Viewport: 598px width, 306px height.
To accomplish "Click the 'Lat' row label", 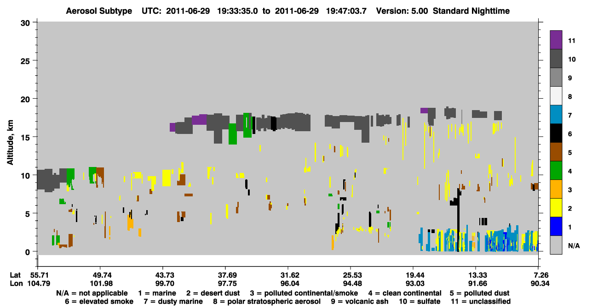I will (15, 275).
